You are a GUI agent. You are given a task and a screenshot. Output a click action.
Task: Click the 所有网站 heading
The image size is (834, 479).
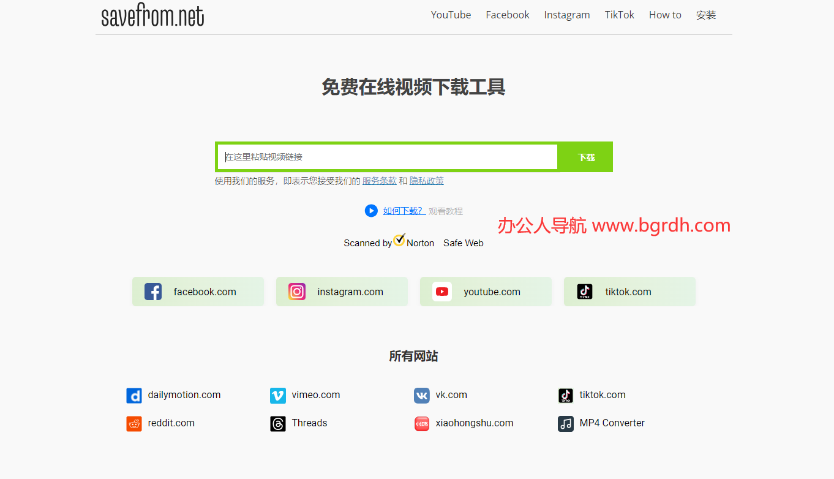tap(413, 356)
